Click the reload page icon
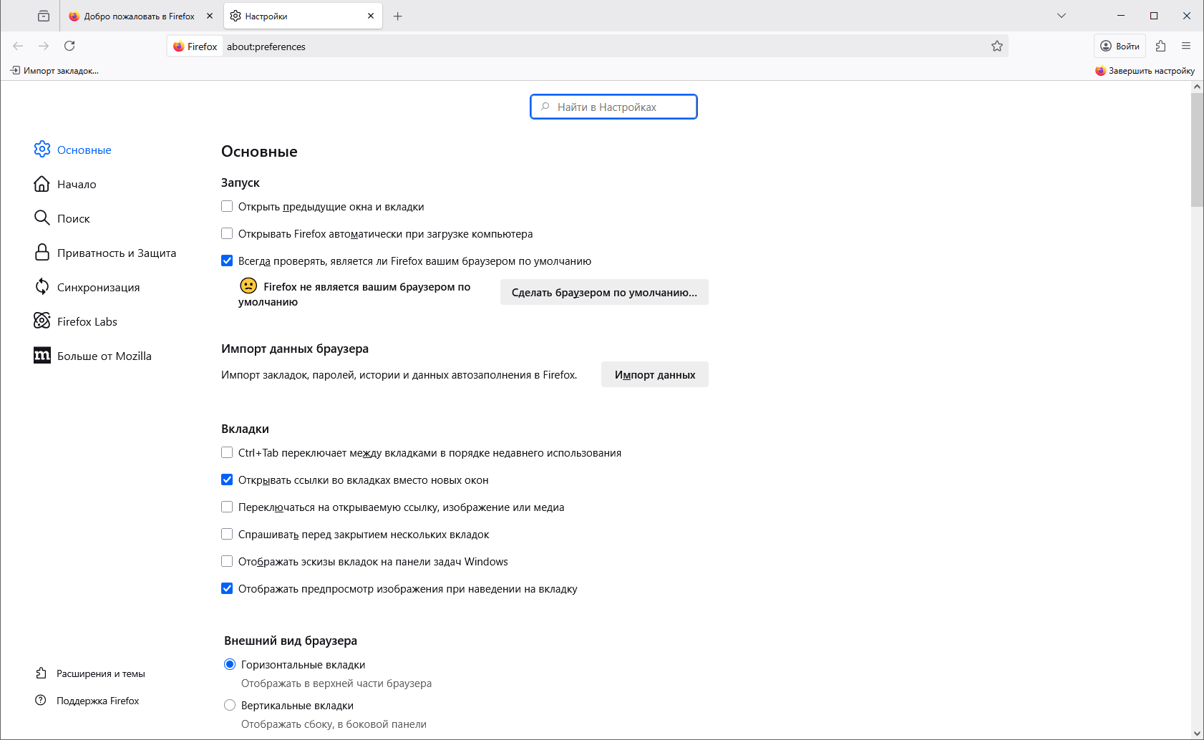The image size is (1204, 740). point(69,46)
